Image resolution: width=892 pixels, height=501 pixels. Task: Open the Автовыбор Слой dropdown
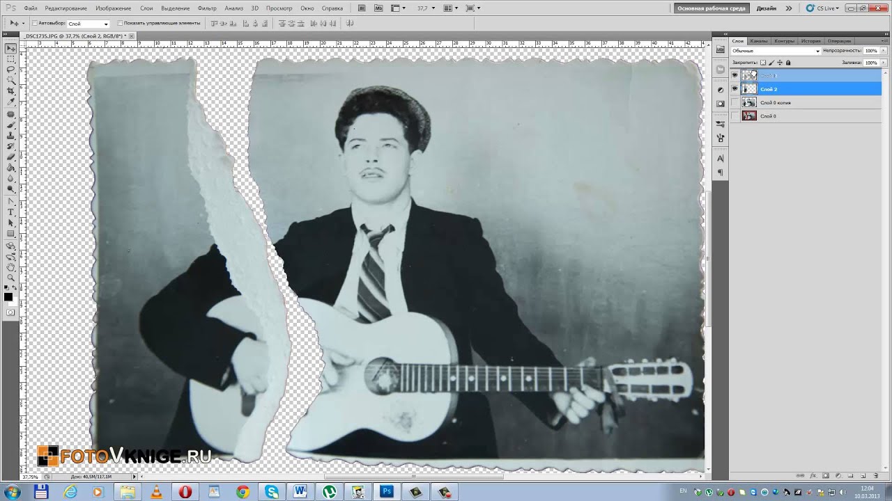click(x=88, y=24)
